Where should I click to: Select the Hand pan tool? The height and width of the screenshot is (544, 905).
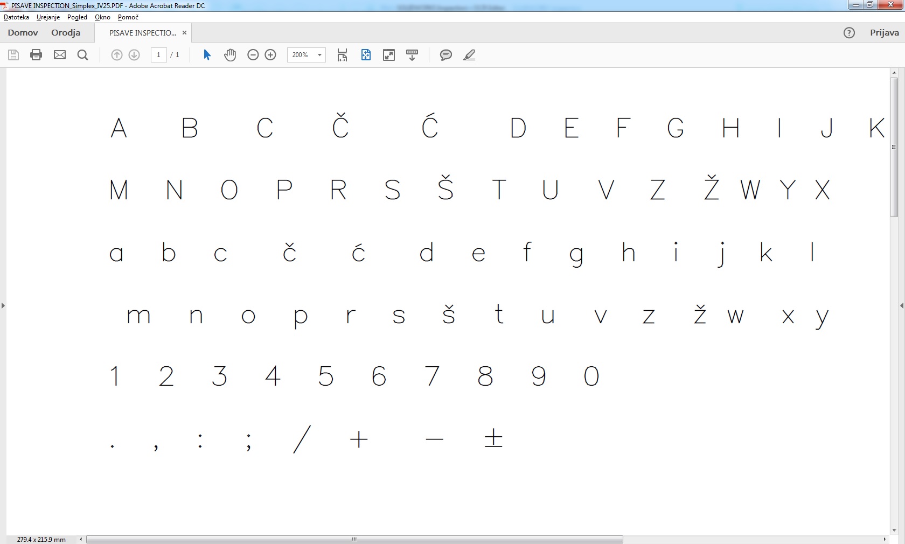pos(230,55)
